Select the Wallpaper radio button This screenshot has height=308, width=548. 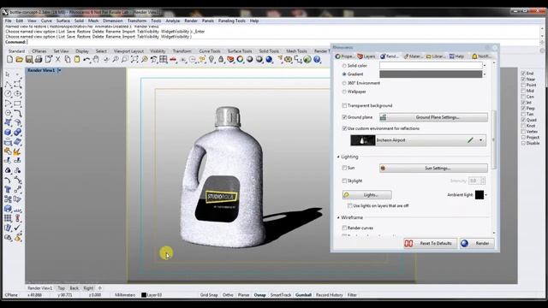coord(344,92)
